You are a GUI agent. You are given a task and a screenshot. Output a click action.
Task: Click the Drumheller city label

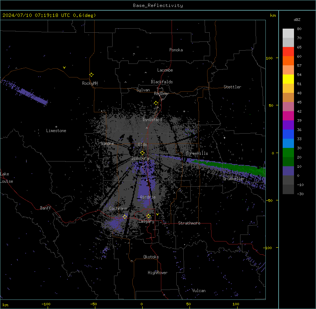point(234,179)
